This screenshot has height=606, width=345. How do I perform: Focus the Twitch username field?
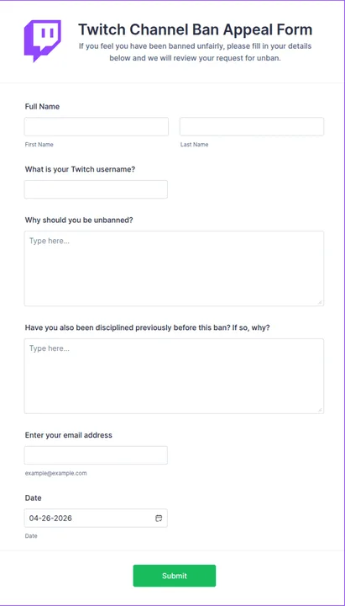pos(96,189)
